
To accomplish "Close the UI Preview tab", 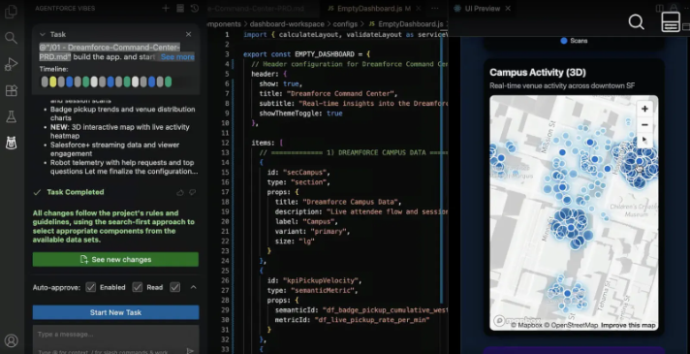I will click(508, 9).
